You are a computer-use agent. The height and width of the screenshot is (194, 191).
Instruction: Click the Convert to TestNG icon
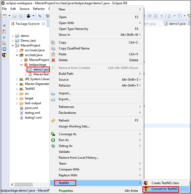pyautogui.click(x=146, y=189)
